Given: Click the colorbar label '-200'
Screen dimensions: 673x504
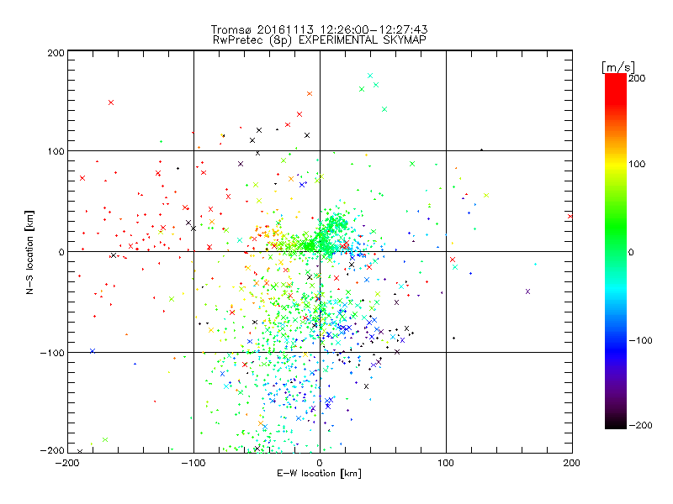Looking at the screenshot, I should click(x=640, y=425).
